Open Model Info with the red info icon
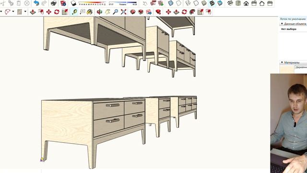 pyautogui.click(x=63, y=3)
